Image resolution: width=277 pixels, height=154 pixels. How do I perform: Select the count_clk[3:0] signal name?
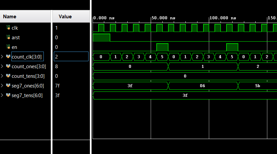pos(27,57)
